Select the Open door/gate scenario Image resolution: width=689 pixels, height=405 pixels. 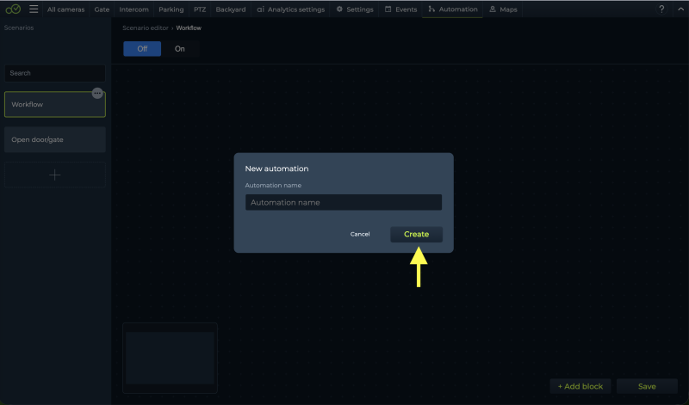(55, 139)
